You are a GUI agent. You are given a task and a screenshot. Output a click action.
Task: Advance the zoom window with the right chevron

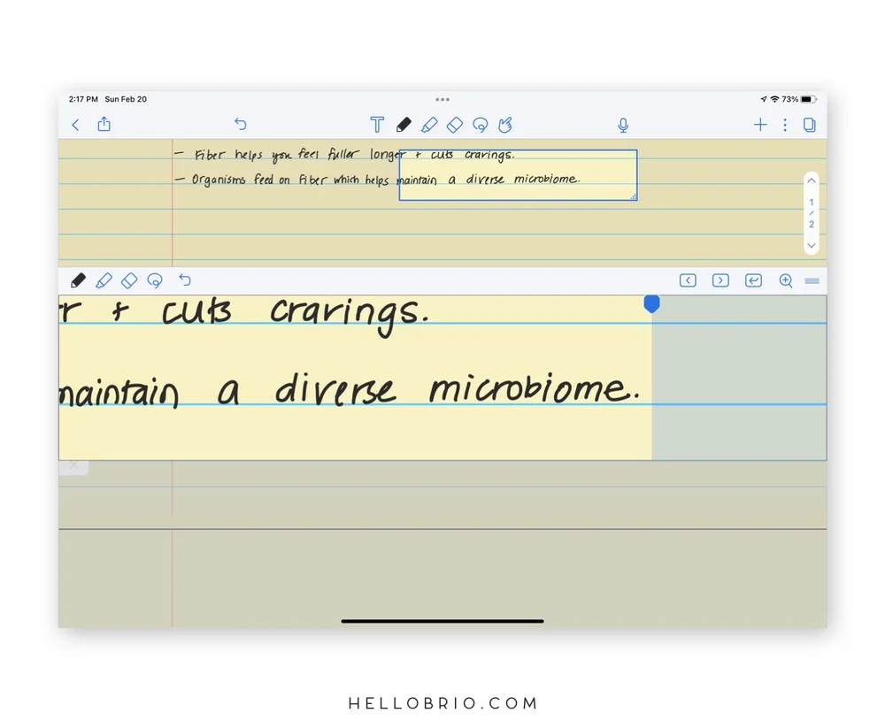tap(720, 280)
